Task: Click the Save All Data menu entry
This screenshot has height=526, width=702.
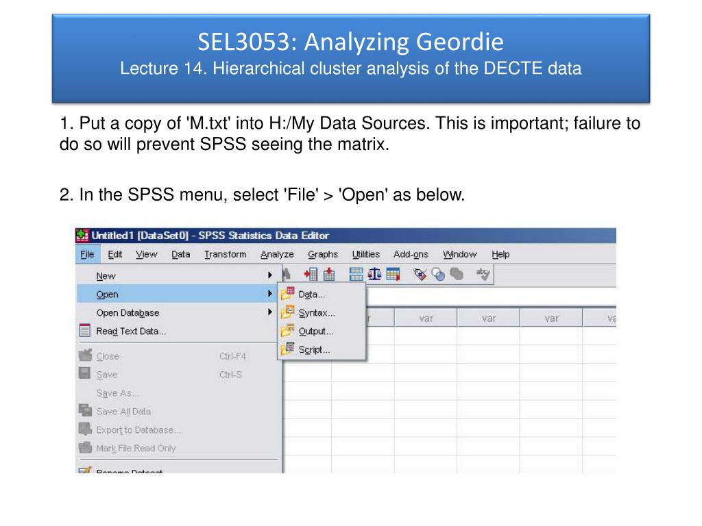Action: 180,411
